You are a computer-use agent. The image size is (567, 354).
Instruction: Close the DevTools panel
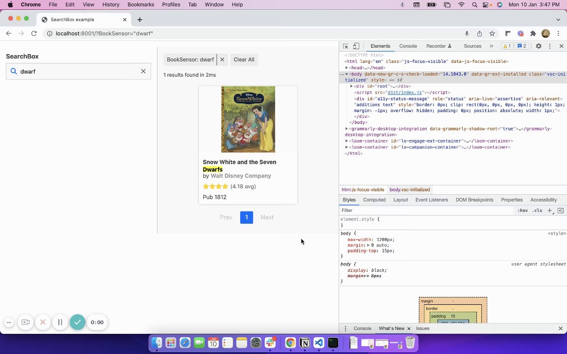coord(561,46)
